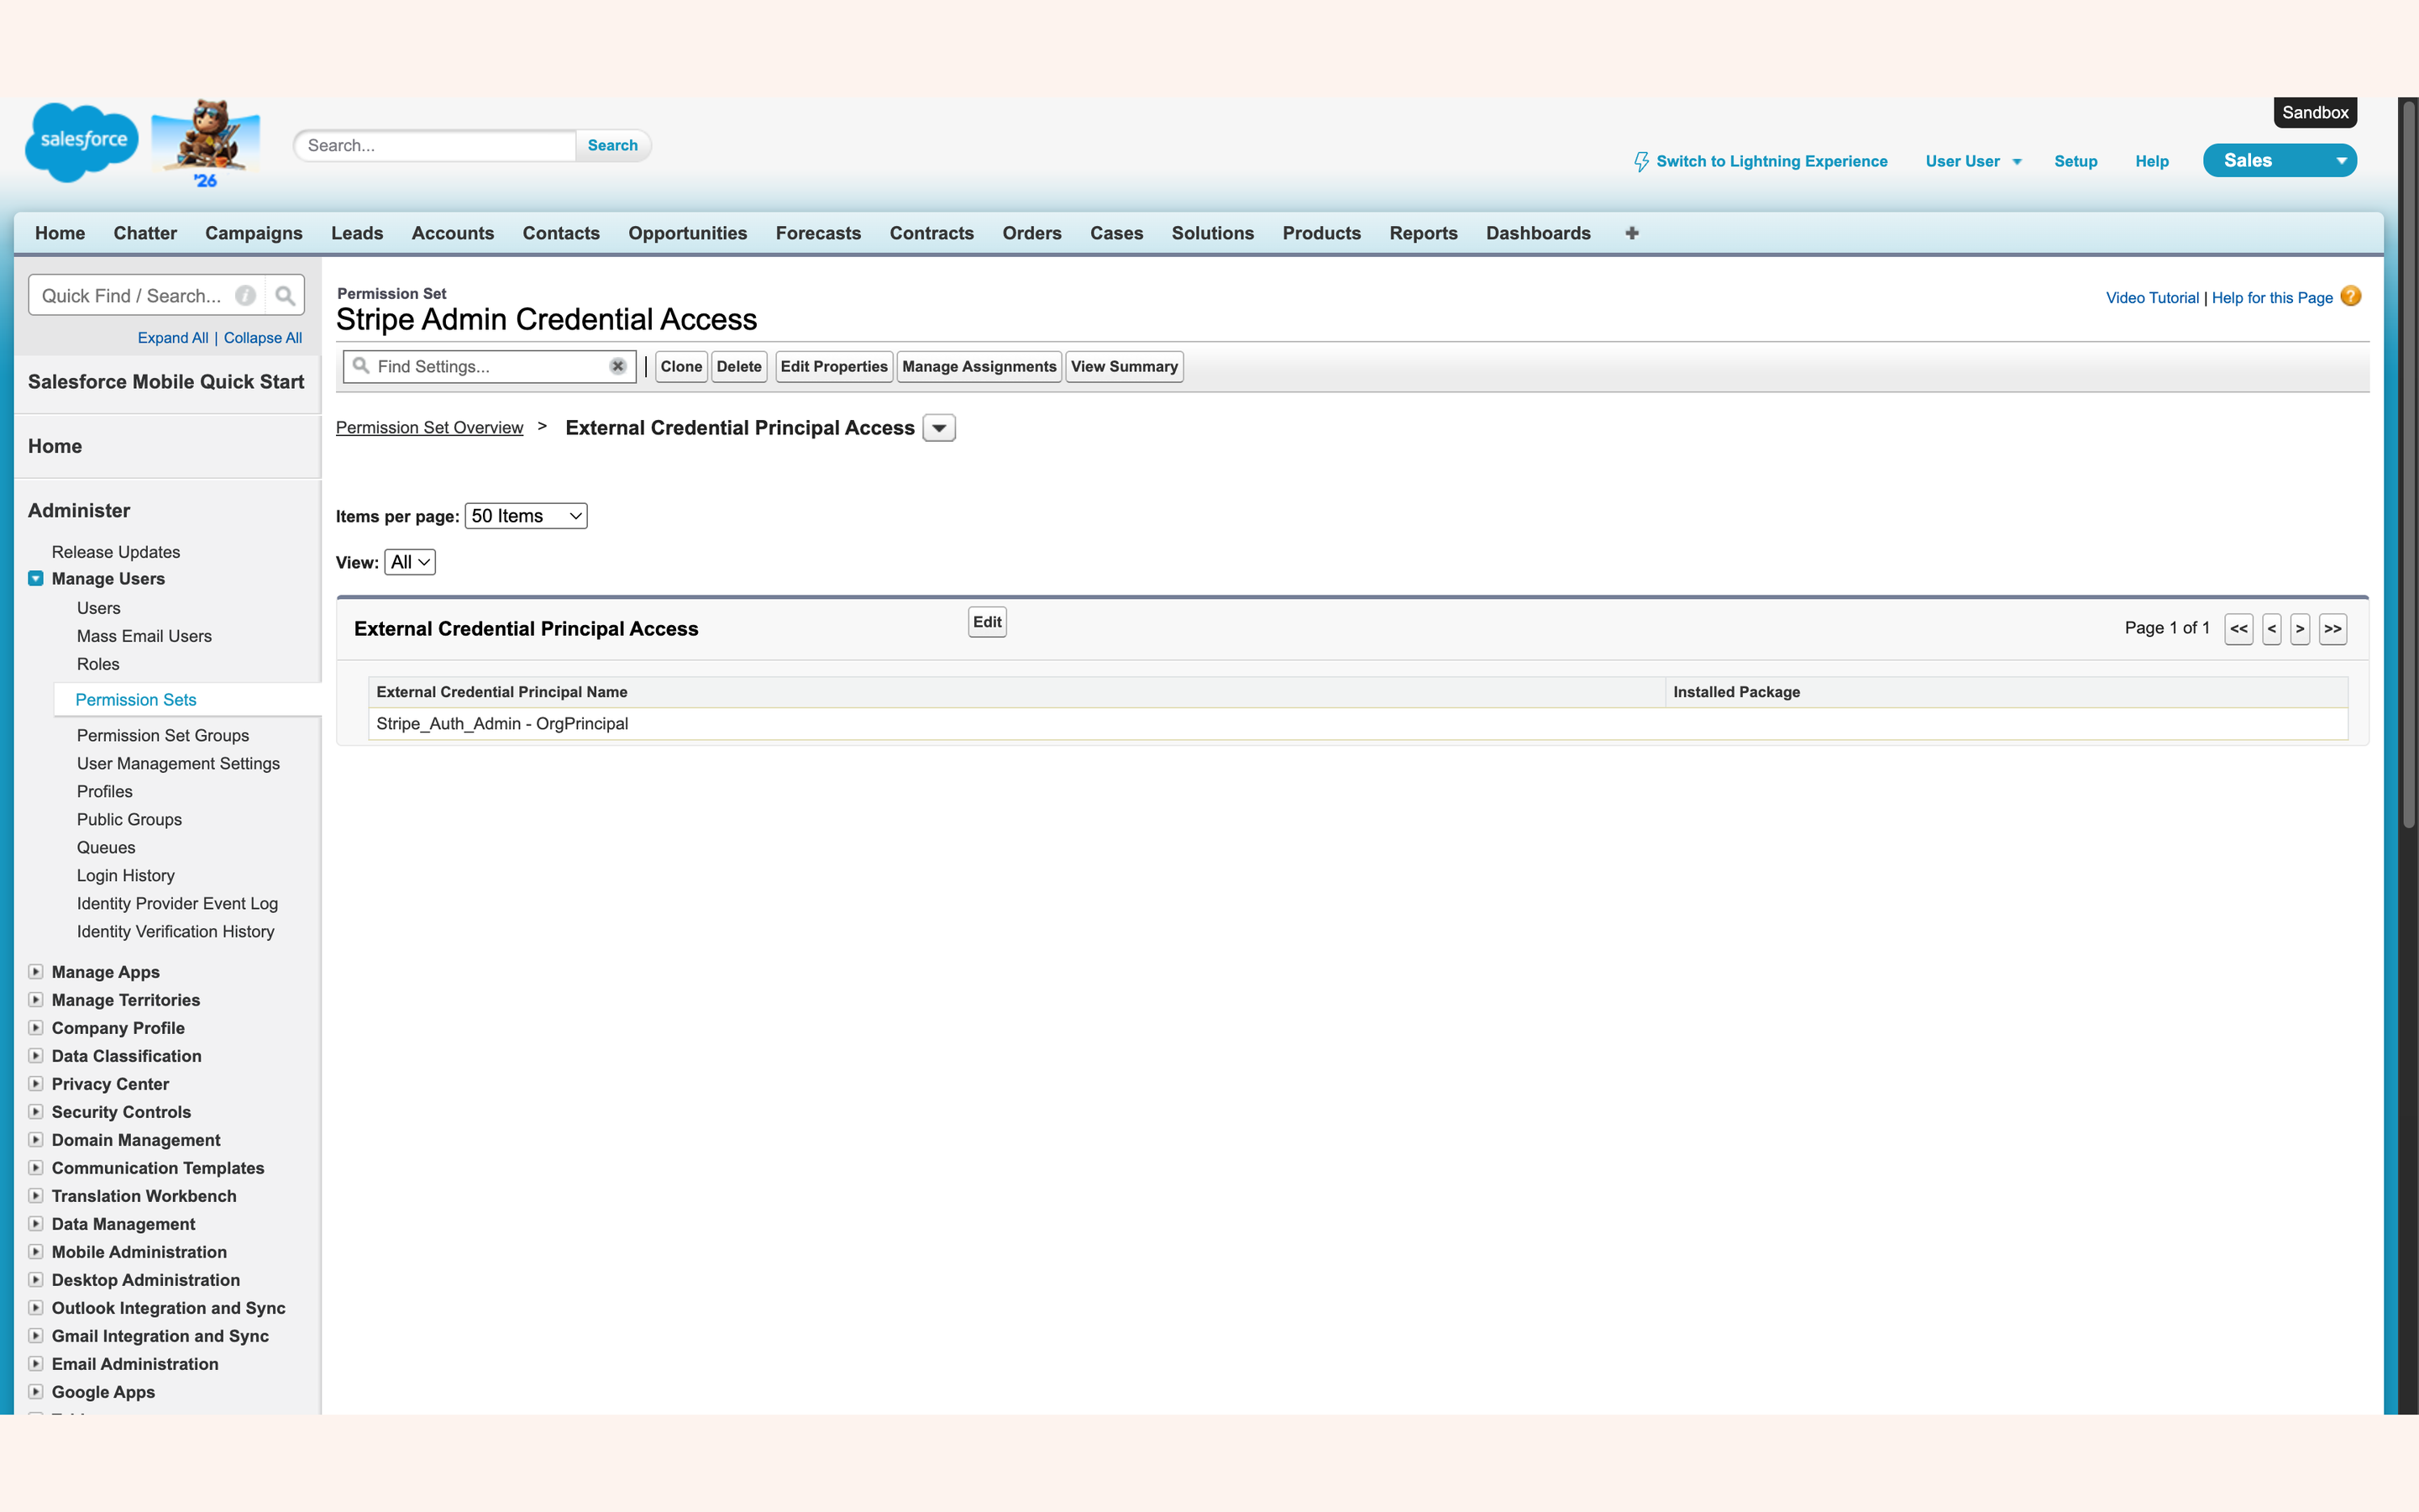Click the Stripe_Auth_Admin - OrgPrincipal row

(x=1357, y=724)
